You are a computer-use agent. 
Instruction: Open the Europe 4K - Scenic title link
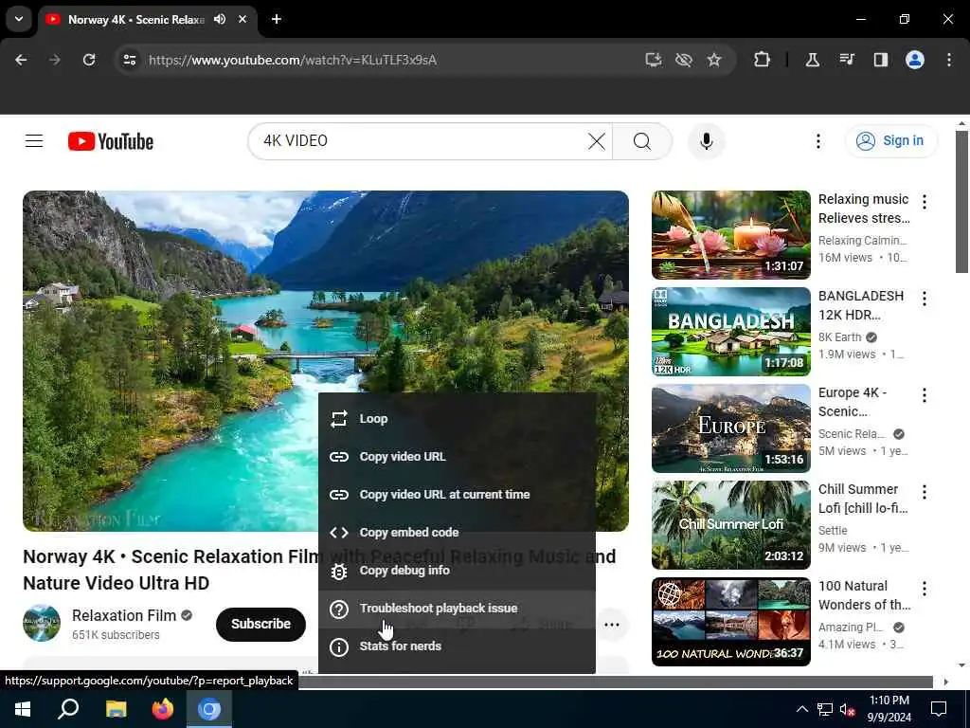coord(853,402)
